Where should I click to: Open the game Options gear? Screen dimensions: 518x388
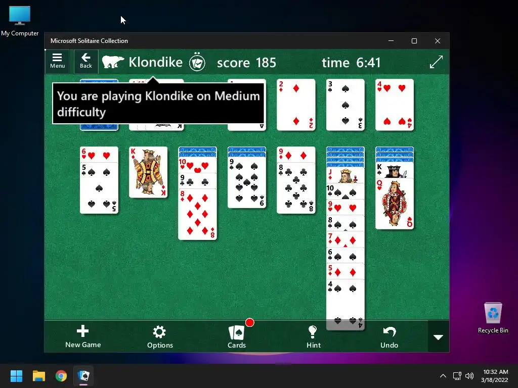click(160, 336)
